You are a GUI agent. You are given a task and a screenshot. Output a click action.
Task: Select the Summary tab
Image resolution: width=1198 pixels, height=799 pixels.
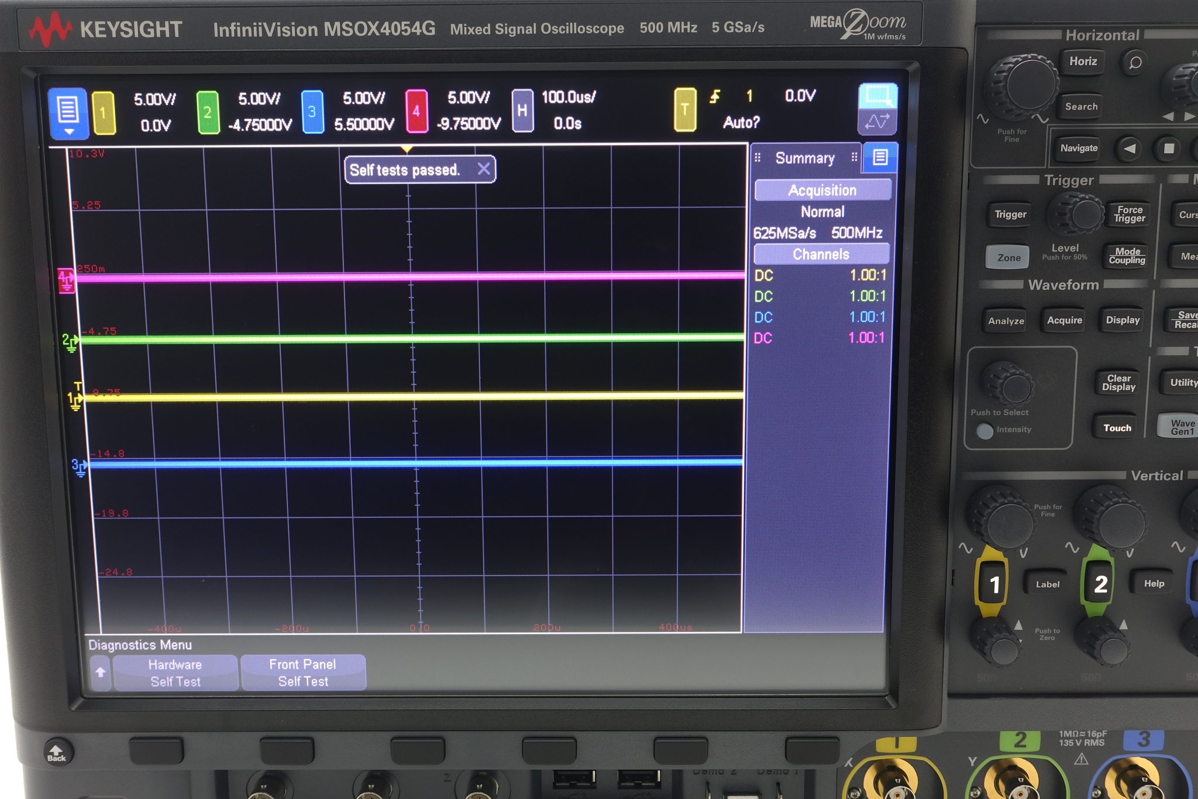(x=805, y=158)
